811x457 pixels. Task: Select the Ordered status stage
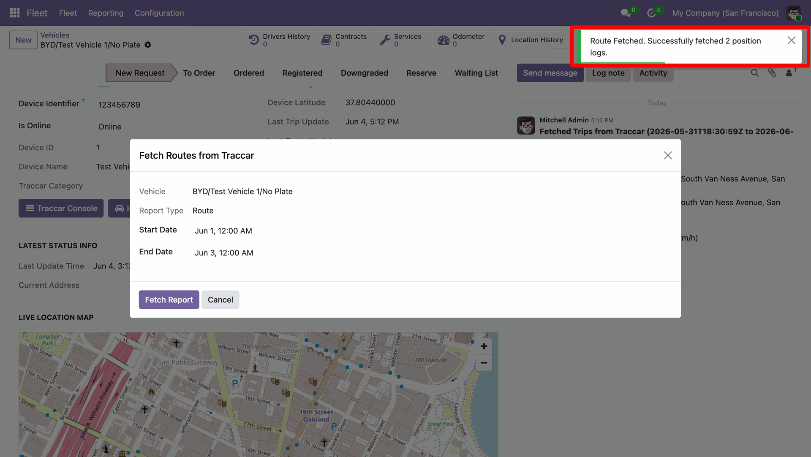249,73
